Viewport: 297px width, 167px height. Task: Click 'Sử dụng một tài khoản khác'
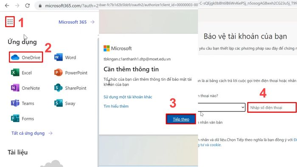tap(128, 97)
